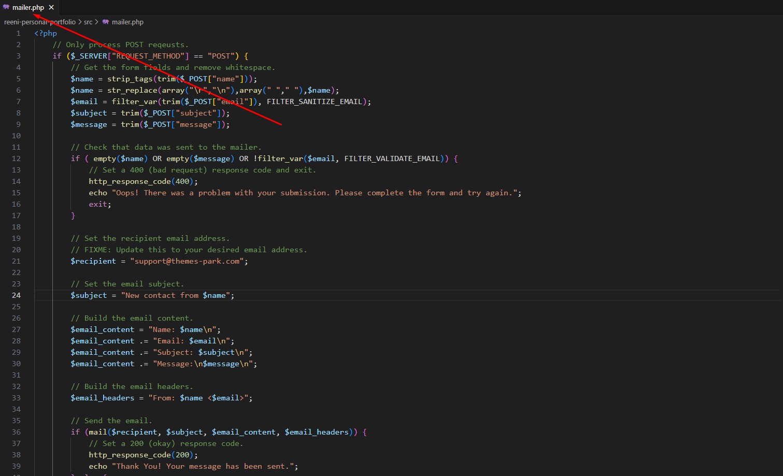Click the http_response_code(400) call

pyautogui.click(x=143, y=181)
